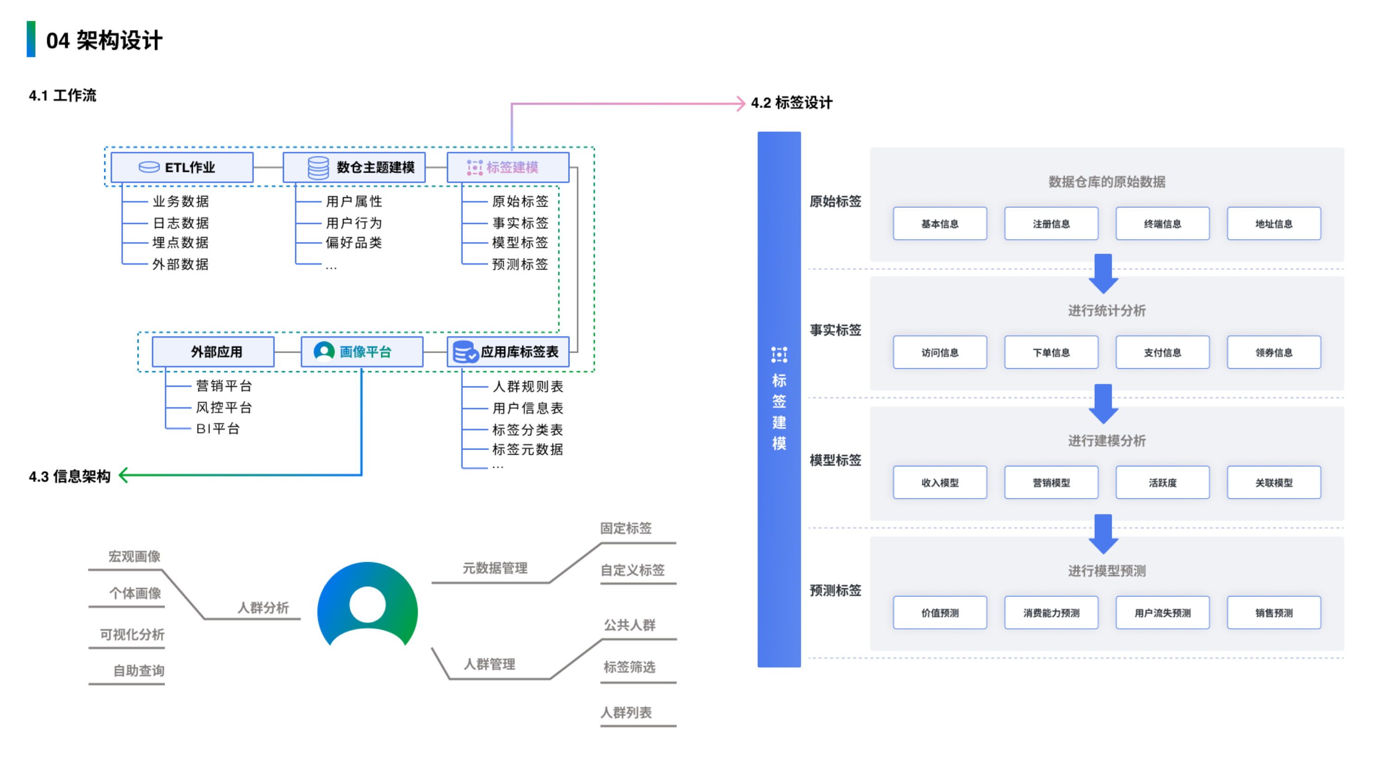
Task: Select the 基本信息 box
Action: pyautogui.click(x=939, y=223)
